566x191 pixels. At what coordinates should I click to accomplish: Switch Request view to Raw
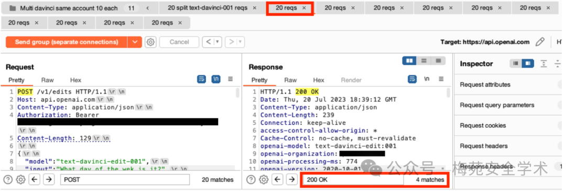point(47,80)
